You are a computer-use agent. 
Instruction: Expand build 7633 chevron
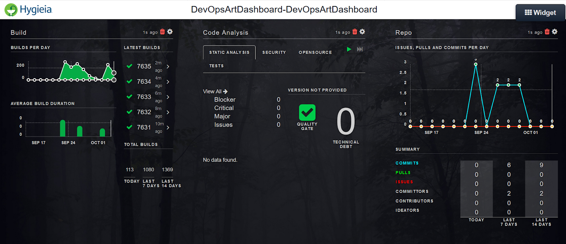tap(168, 97)
